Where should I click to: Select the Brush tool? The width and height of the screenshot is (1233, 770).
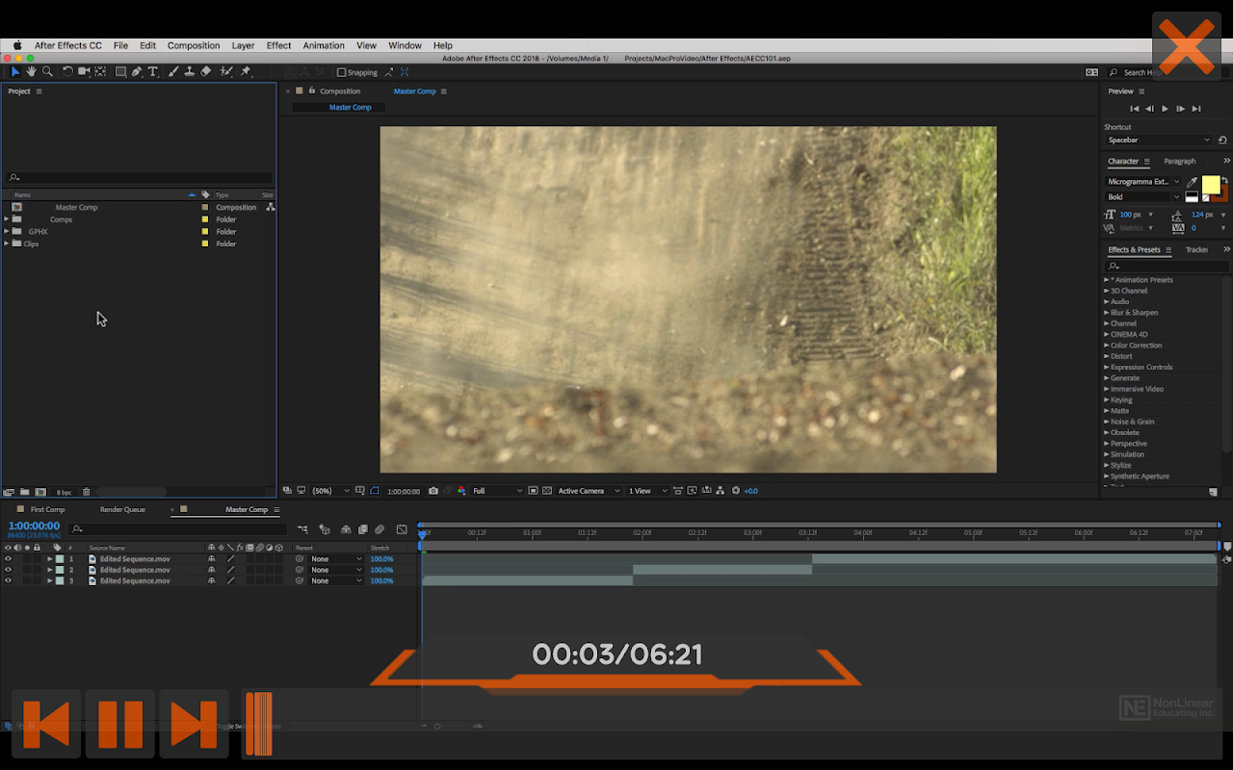(x=173, y=72)
